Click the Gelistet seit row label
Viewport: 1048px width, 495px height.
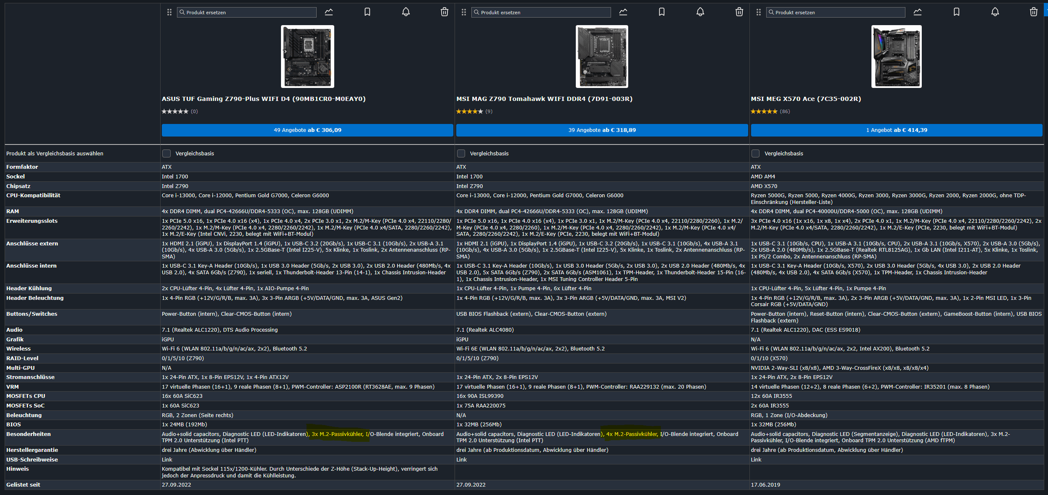(x=23, y=485)
